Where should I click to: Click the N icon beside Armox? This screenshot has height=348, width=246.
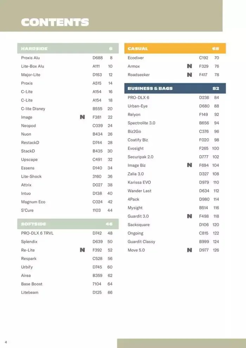(189, 66)
